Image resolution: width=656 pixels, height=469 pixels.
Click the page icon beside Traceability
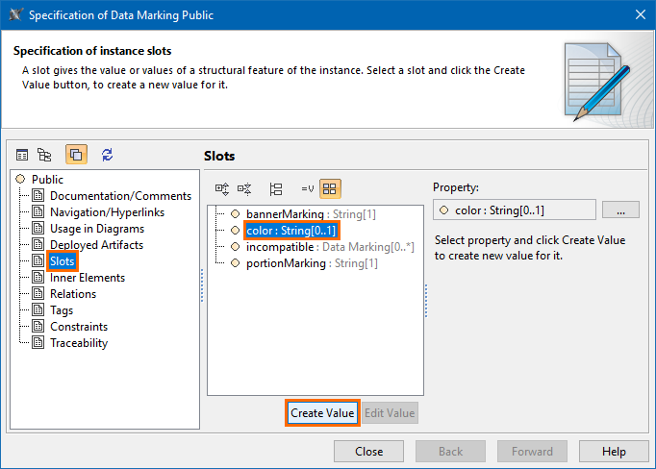point(38,342)
